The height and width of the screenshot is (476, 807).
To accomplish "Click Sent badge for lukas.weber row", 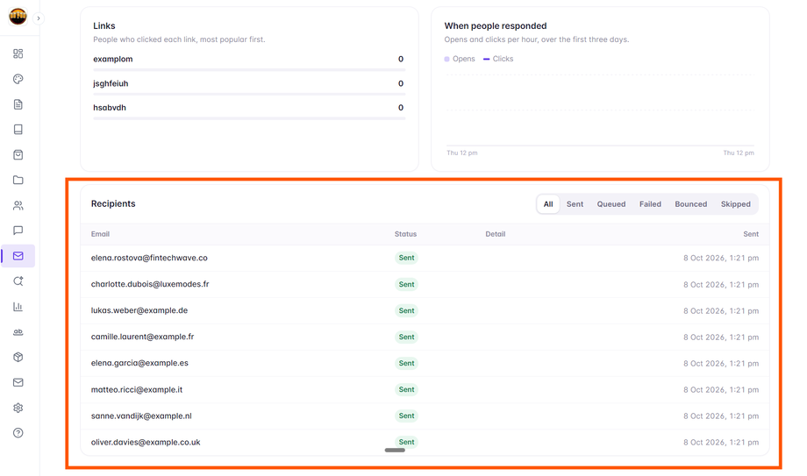I will [x=406, y=310].
